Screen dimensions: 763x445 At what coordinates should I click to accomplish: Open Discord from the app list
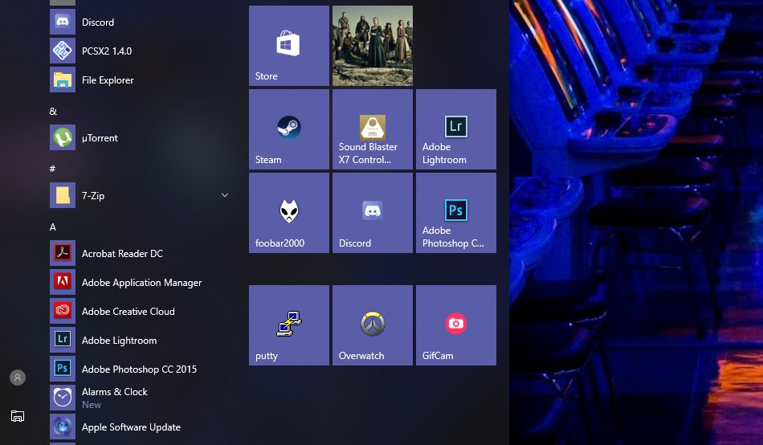140,22
